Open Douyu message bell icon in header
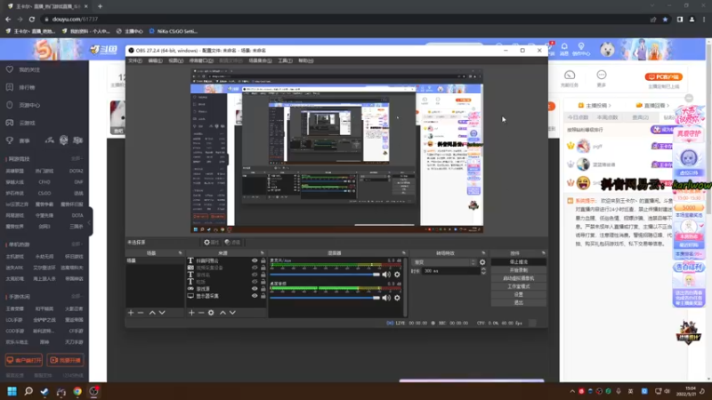Image resolution: width=712 pixels, height=400 pixels. 564,46
